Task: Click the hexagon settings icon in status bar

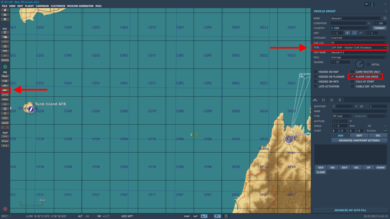Action: [x=226, y=216]
